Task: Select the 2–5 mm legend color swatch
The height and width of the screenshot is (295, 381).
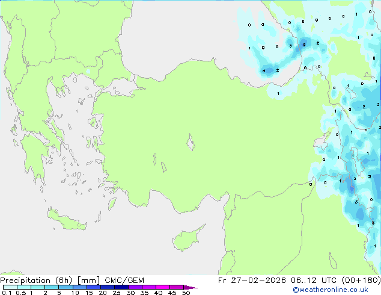Action: 52,287
